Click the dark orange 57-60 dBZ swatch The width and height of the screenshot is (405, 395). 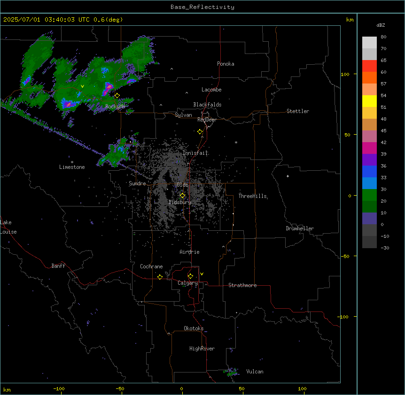click(369, 78)
